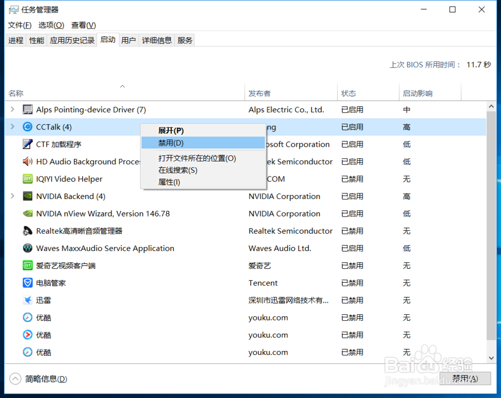The height and width of the screenshot is (398, 501).
Task: Click the 迅雷 bird icon
Action: click(28, 300)
